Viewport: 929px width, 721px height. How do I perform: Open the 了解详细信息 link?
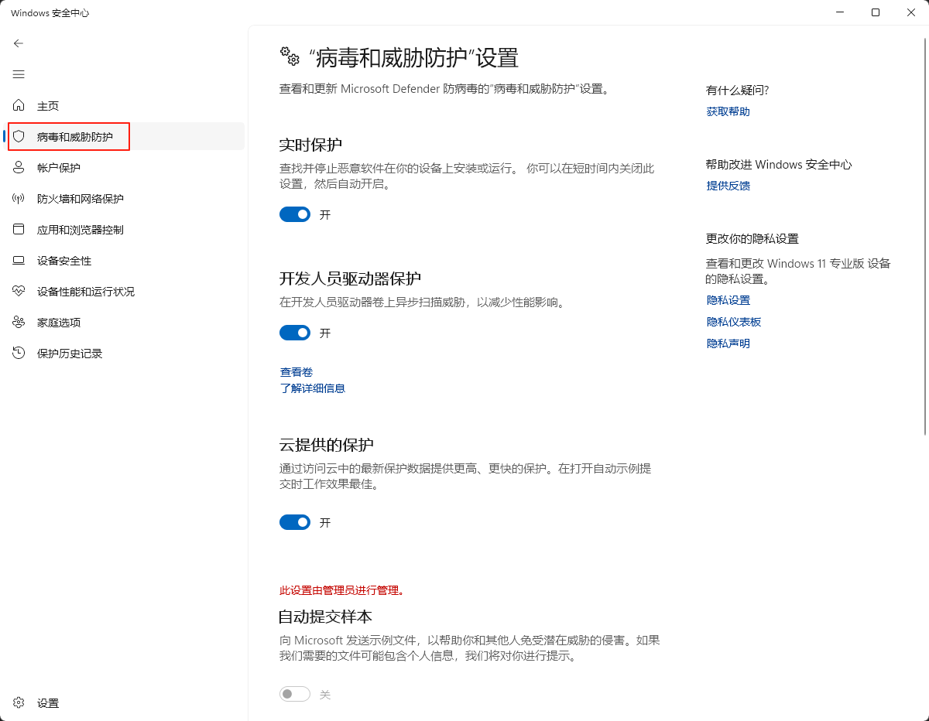[313, 388]
